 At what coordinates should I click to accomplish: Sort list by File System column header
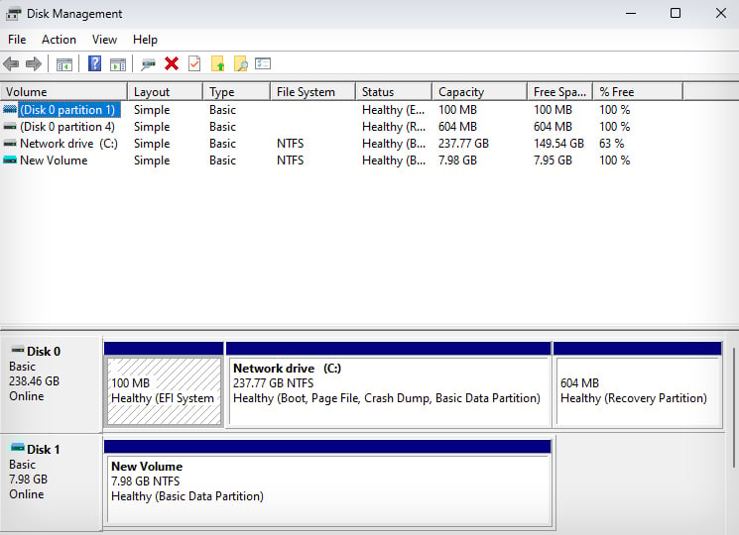coord(306,92)
